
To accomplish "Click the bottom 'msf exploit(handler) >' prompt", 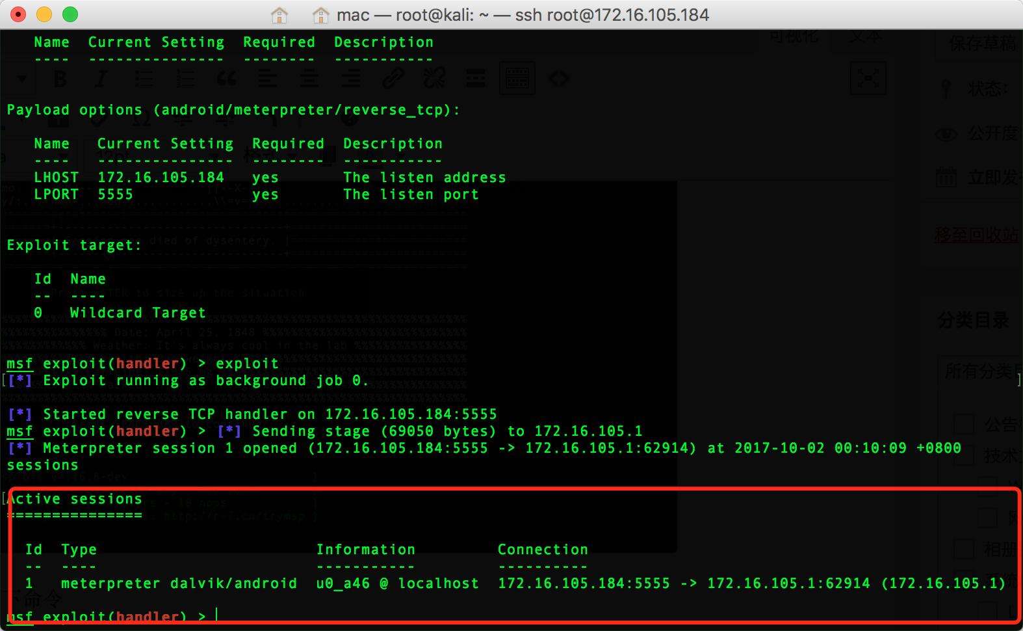I will 107,616.
